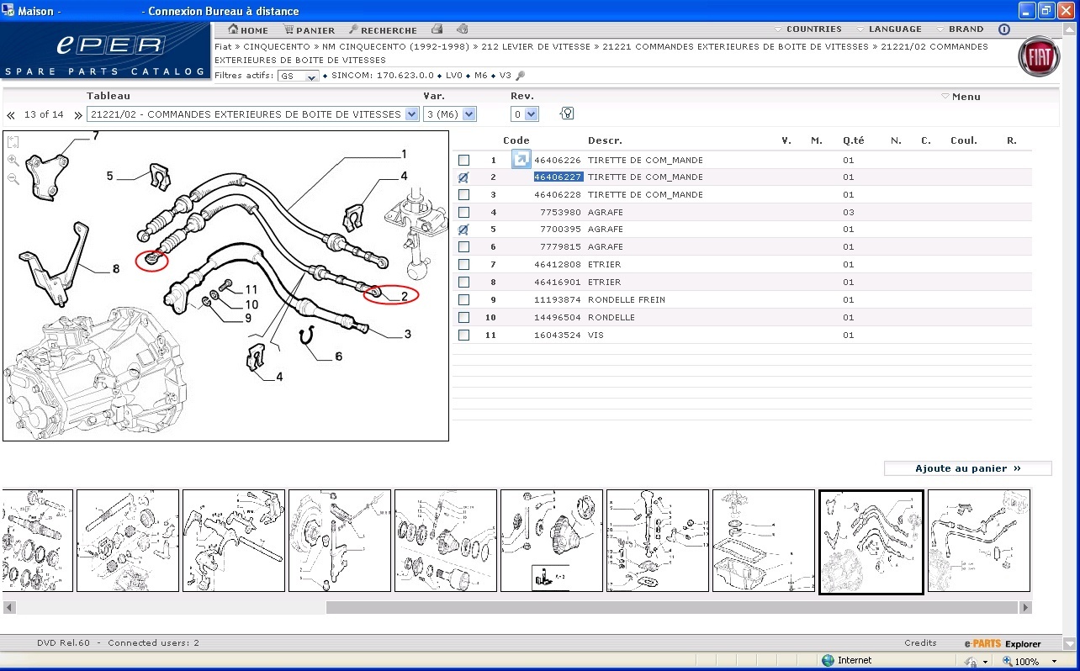Tick the checkbox for AGRAFE 7753980
This screenshot has height=671, width=1080.
[463, 213]
